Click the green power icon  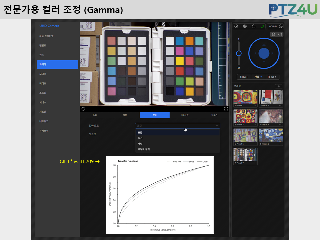262,26
